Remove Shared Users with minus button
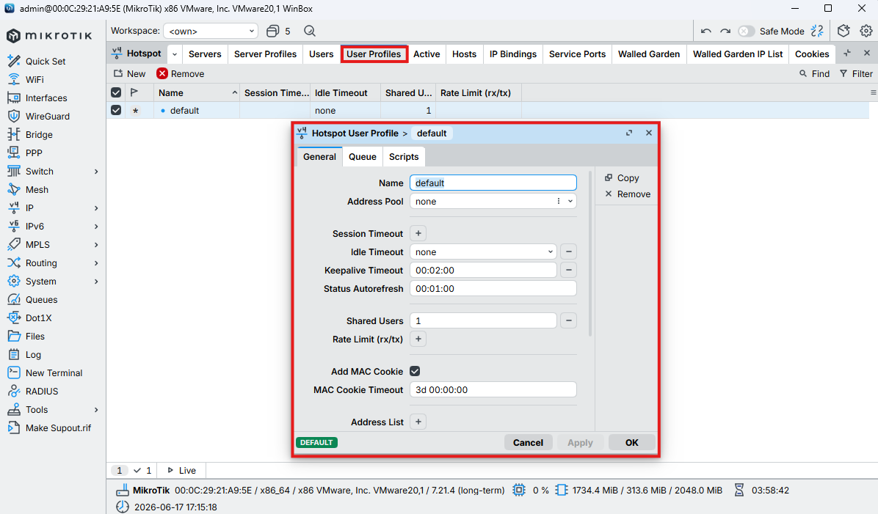Screen dimensions: 878x514 (x=568, y=320)
